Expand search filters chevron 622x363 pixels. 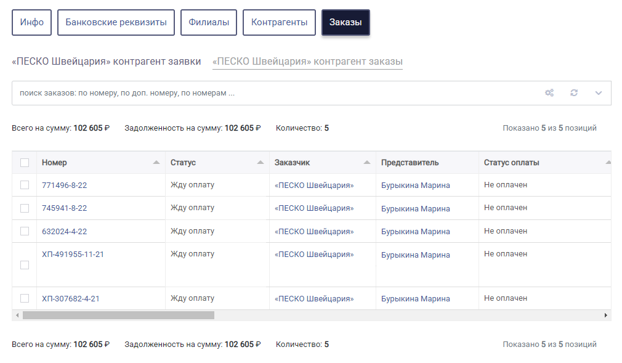(x=599, y=93)
